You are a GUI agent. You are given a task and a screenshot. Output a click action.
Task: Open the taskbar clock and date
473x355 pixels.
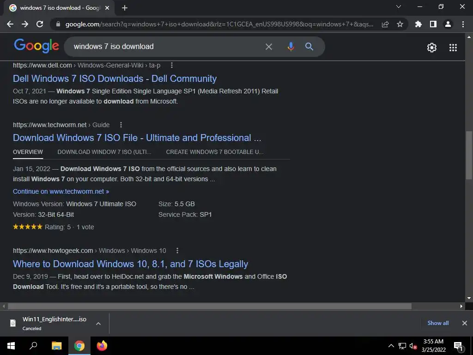pyautogui.click(x=433, y=346)
